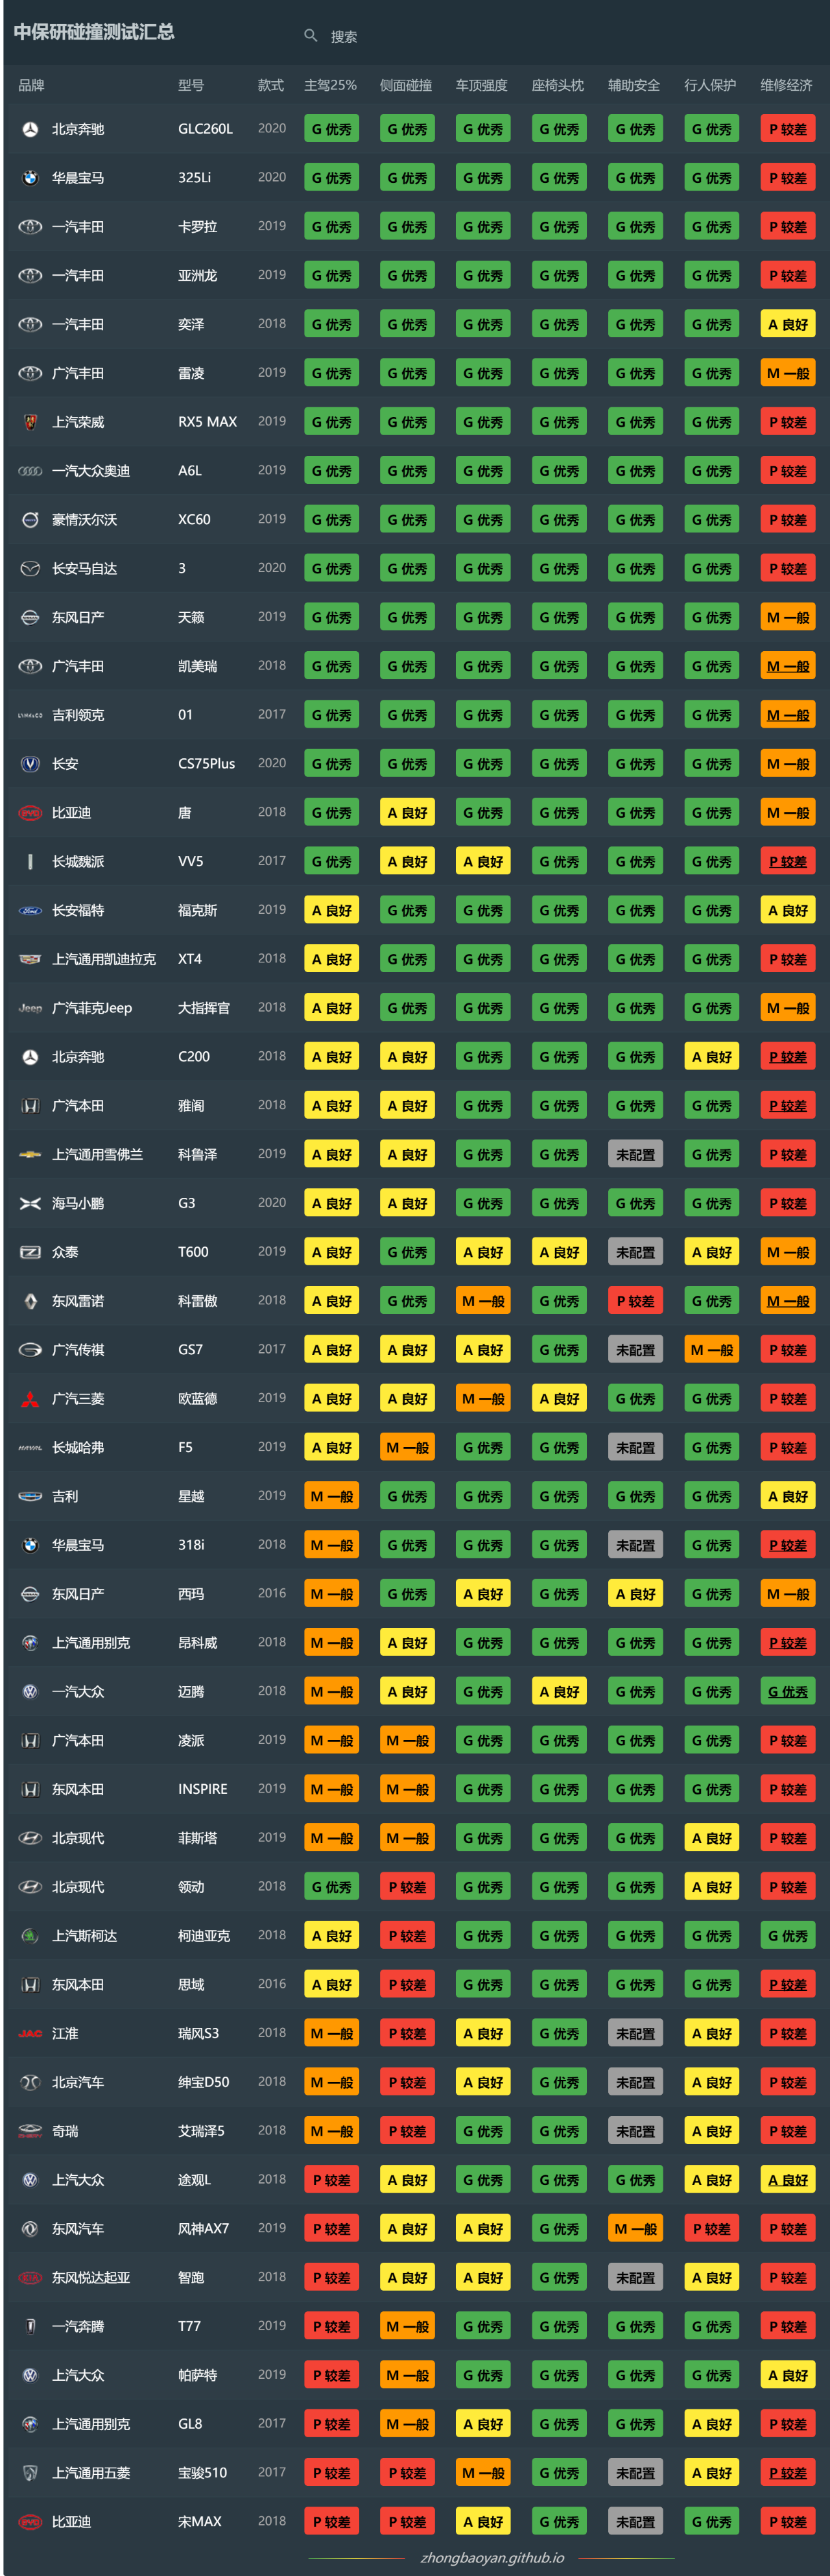Click the P 较差 badge in the 科雷傲 row's 辅助安全 column

[636, 1301]
